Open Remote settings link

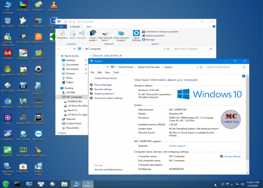point(103,89)
